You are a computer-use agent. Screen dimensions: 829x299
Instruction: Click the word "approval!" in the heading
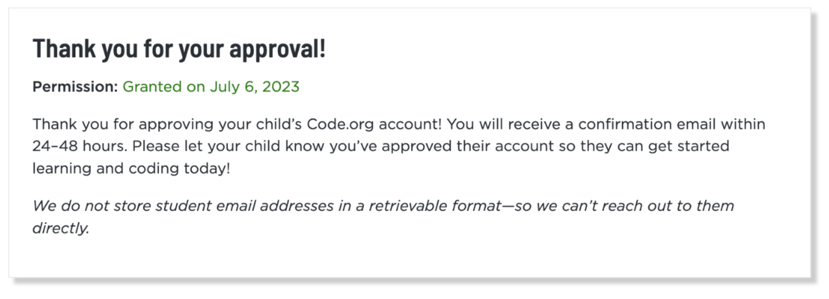pyautogui.click(x=277, y=49)
